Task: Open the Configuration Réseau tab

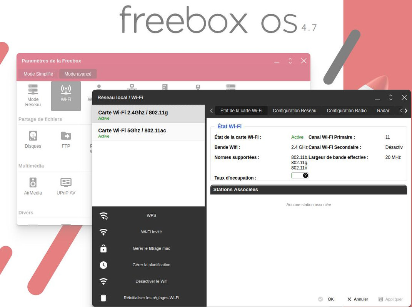Action: [x=295, y=111]
